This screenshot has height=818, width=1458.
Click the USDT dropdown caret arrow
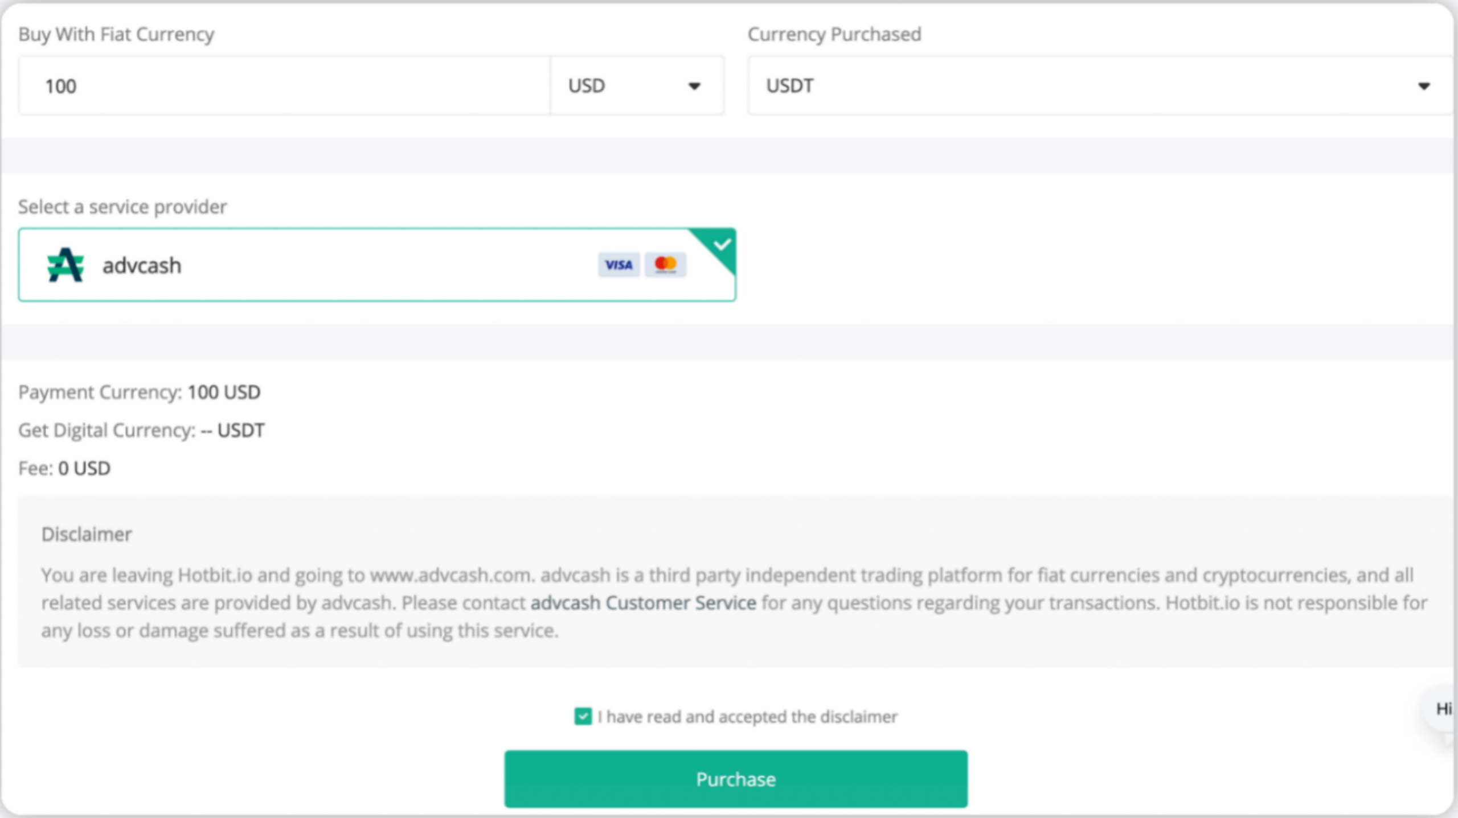(1424, 86)
